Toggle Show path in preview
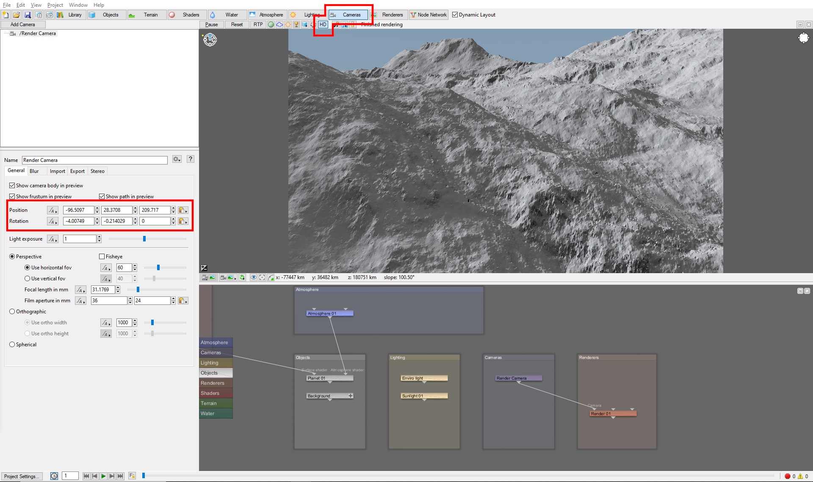 click(127, 197)
